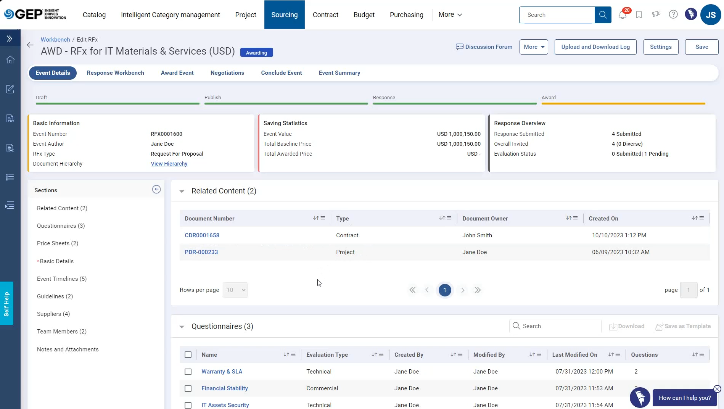Close the chatbot help popup
Image resolution: width=724 pixels, height=409 pixels.
click(717, 389)
